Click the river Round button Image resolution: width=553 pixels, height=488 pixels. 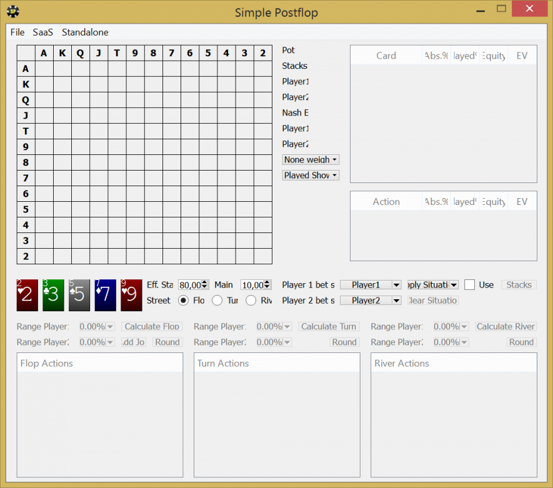[522, 342]
